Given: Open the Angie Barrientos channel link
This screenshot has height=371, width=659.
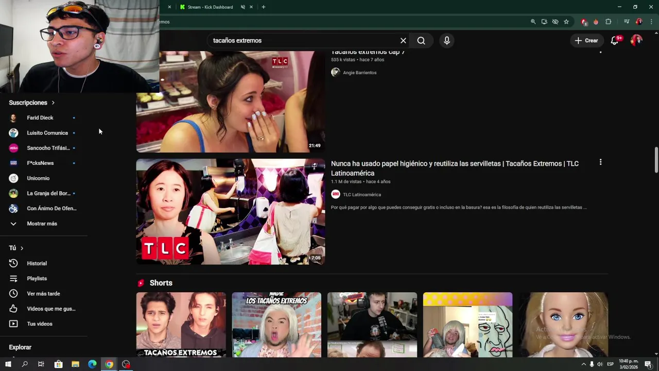Looking at the screenshot, I should pyautogui.click(x=359, y=73).
